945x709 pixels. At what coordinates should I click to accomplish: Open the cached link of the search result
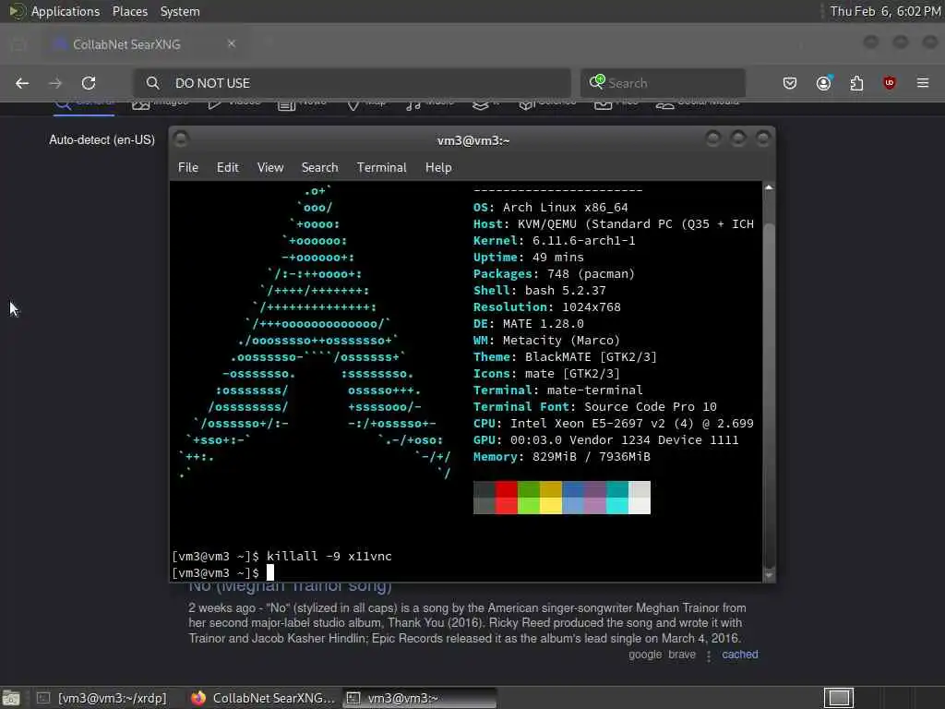coord(740,655)
